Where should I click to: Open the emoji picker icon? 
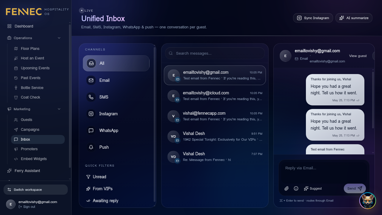click(296, 188)
